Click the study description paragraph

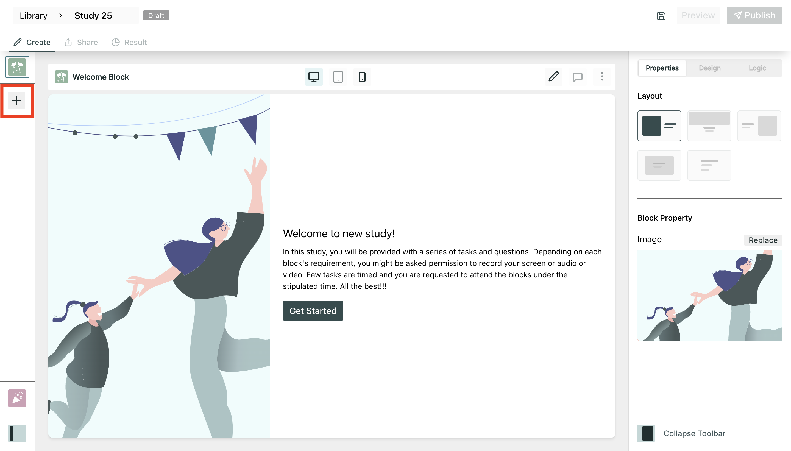click(442, 269)
